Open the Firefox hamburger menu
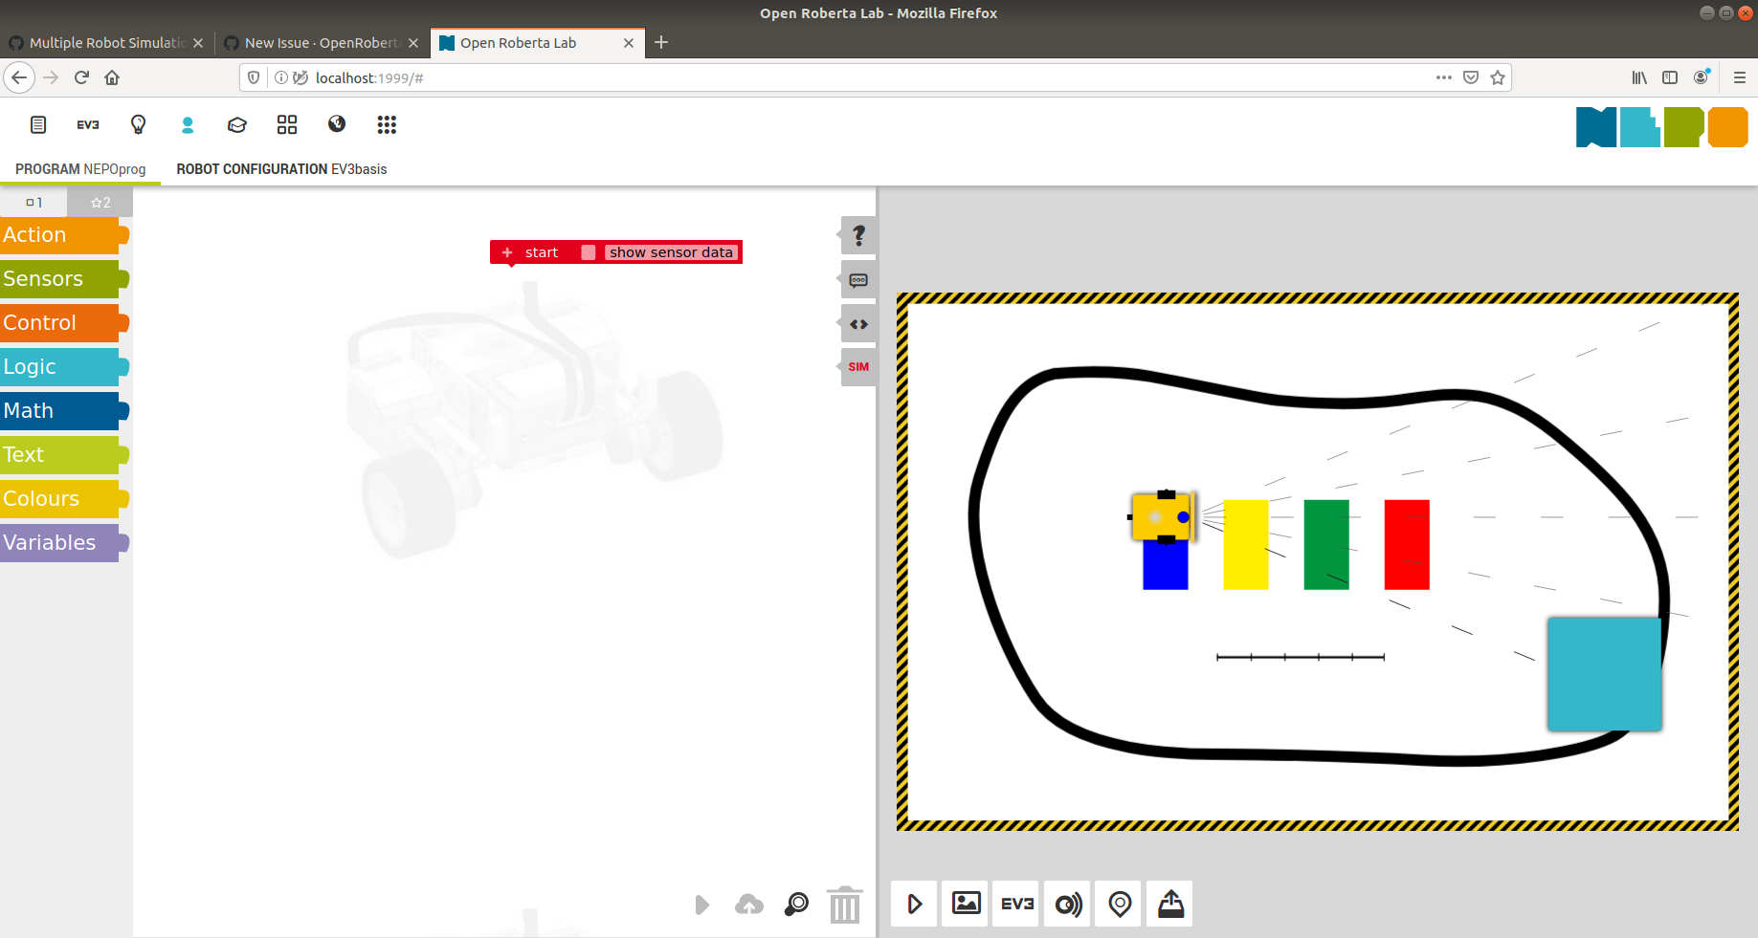 coord(1739,77)
